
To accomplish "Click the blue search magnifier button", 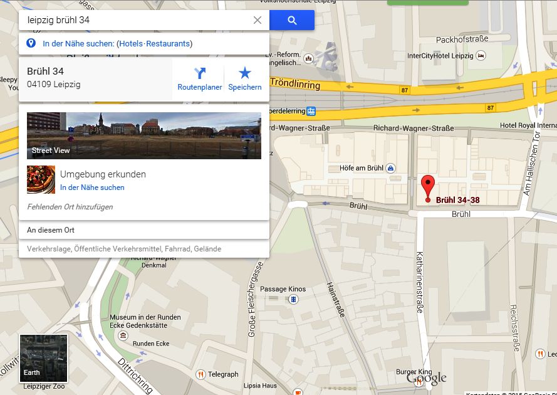I will coord(291,20).
